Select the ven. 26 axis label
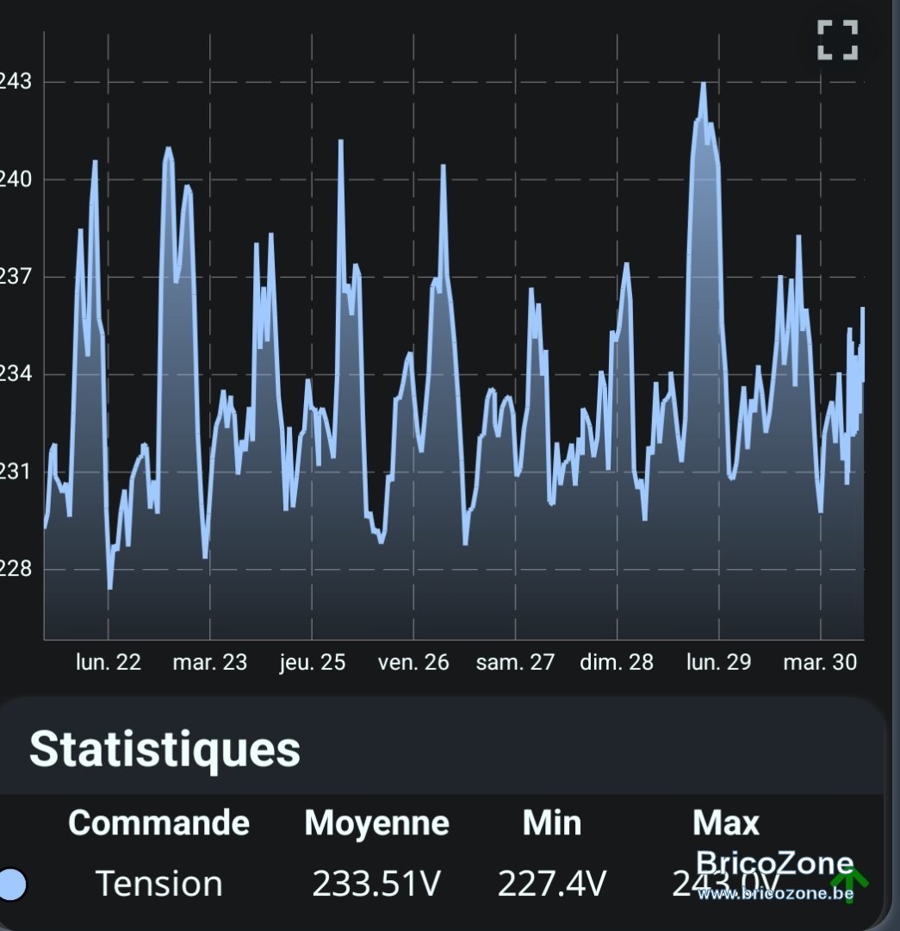The width and height of the screenshot is (900, 931). click(x=413, y=662)
